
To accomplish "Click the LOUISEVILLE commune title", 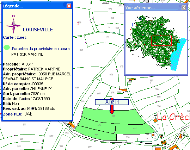I will tap(38, 30).
